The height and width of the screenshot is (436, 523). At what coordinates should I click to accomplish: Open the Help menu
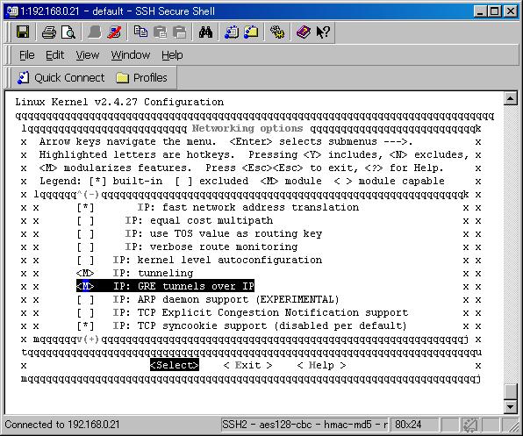172,55
